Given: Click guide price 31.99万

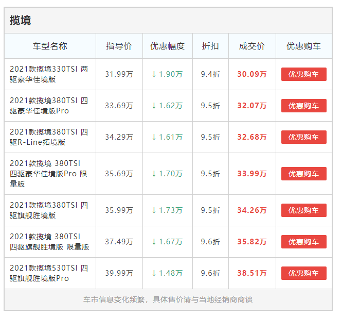Looking at the screenshot, I should point(119,74).
